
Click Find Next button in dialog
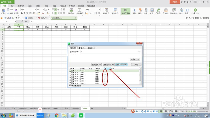point(121,65)
